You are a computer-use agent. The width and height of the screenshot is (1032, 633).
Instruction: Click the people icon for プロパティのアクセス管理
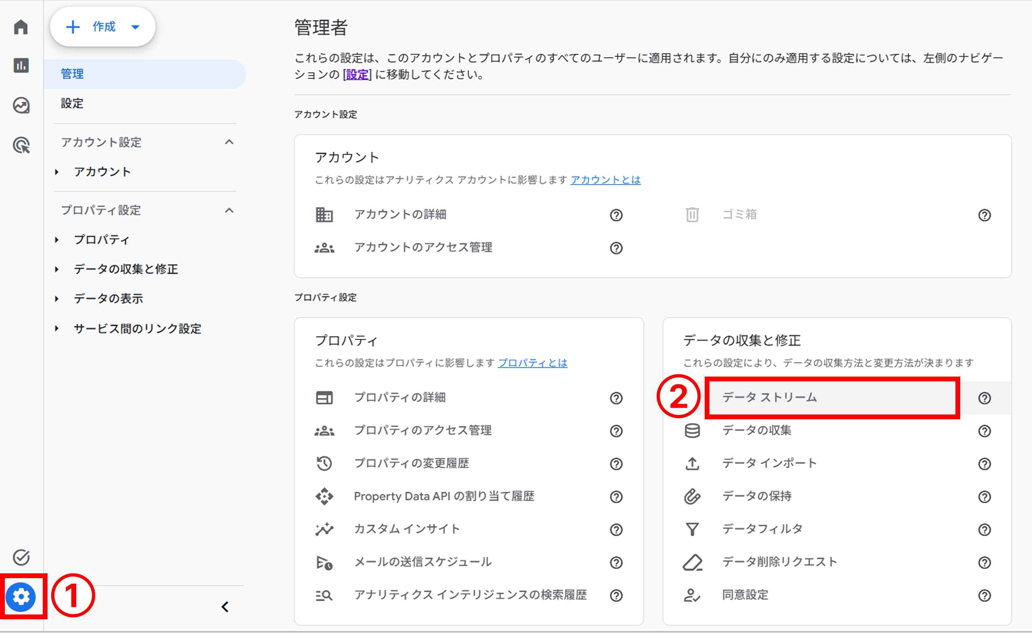tap(324, 431)
